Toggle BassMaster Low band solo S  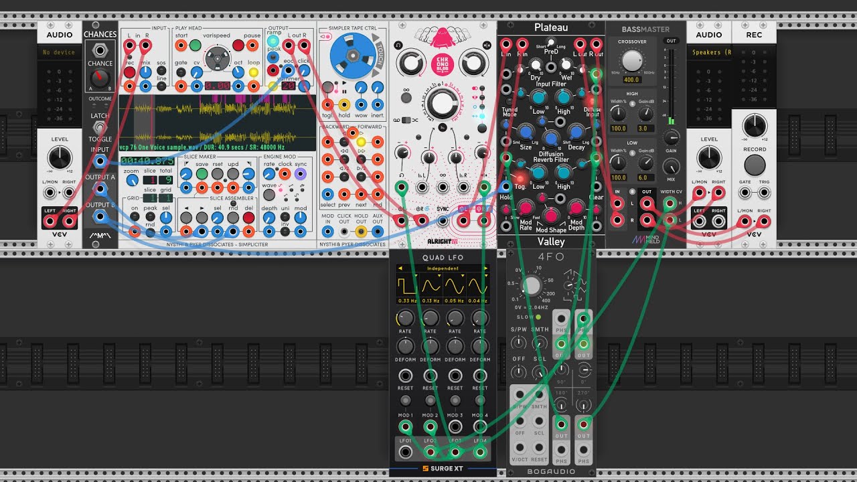coord(632,153)
